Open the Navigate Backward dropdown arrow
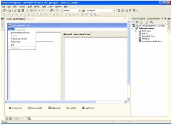 54,11
